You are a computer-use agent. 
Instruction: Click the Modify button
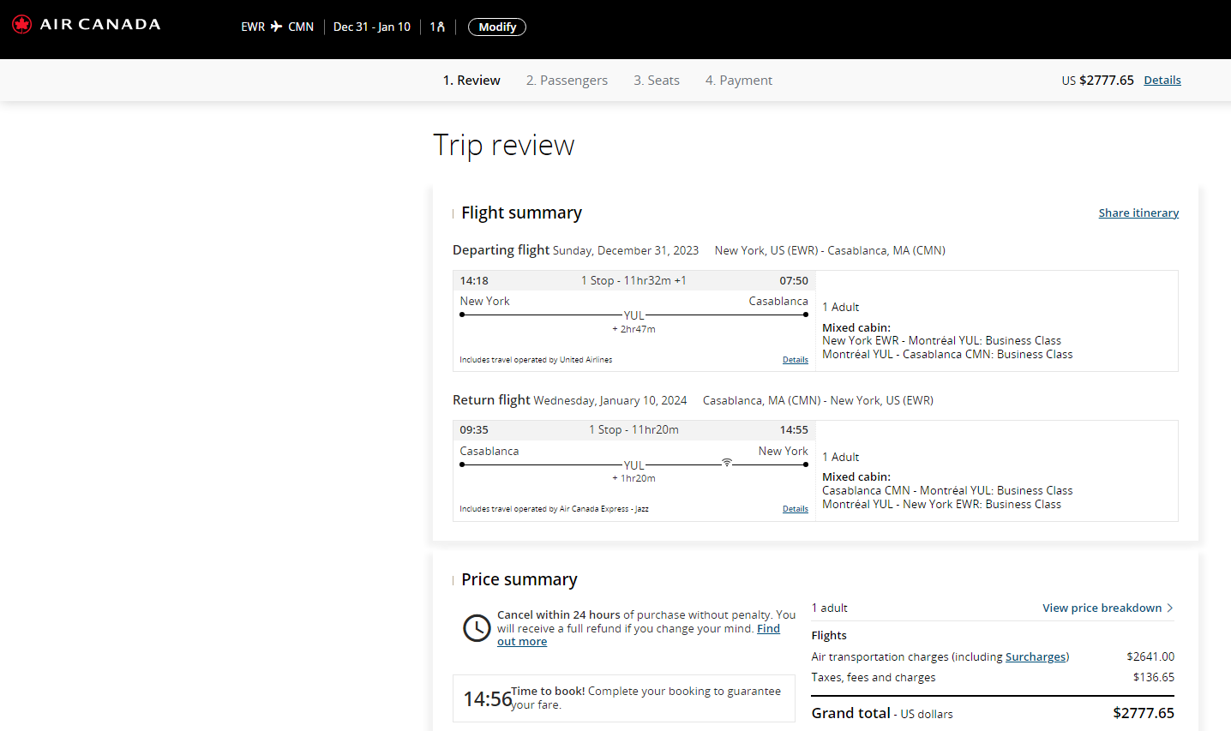click(x=497, y=27)
